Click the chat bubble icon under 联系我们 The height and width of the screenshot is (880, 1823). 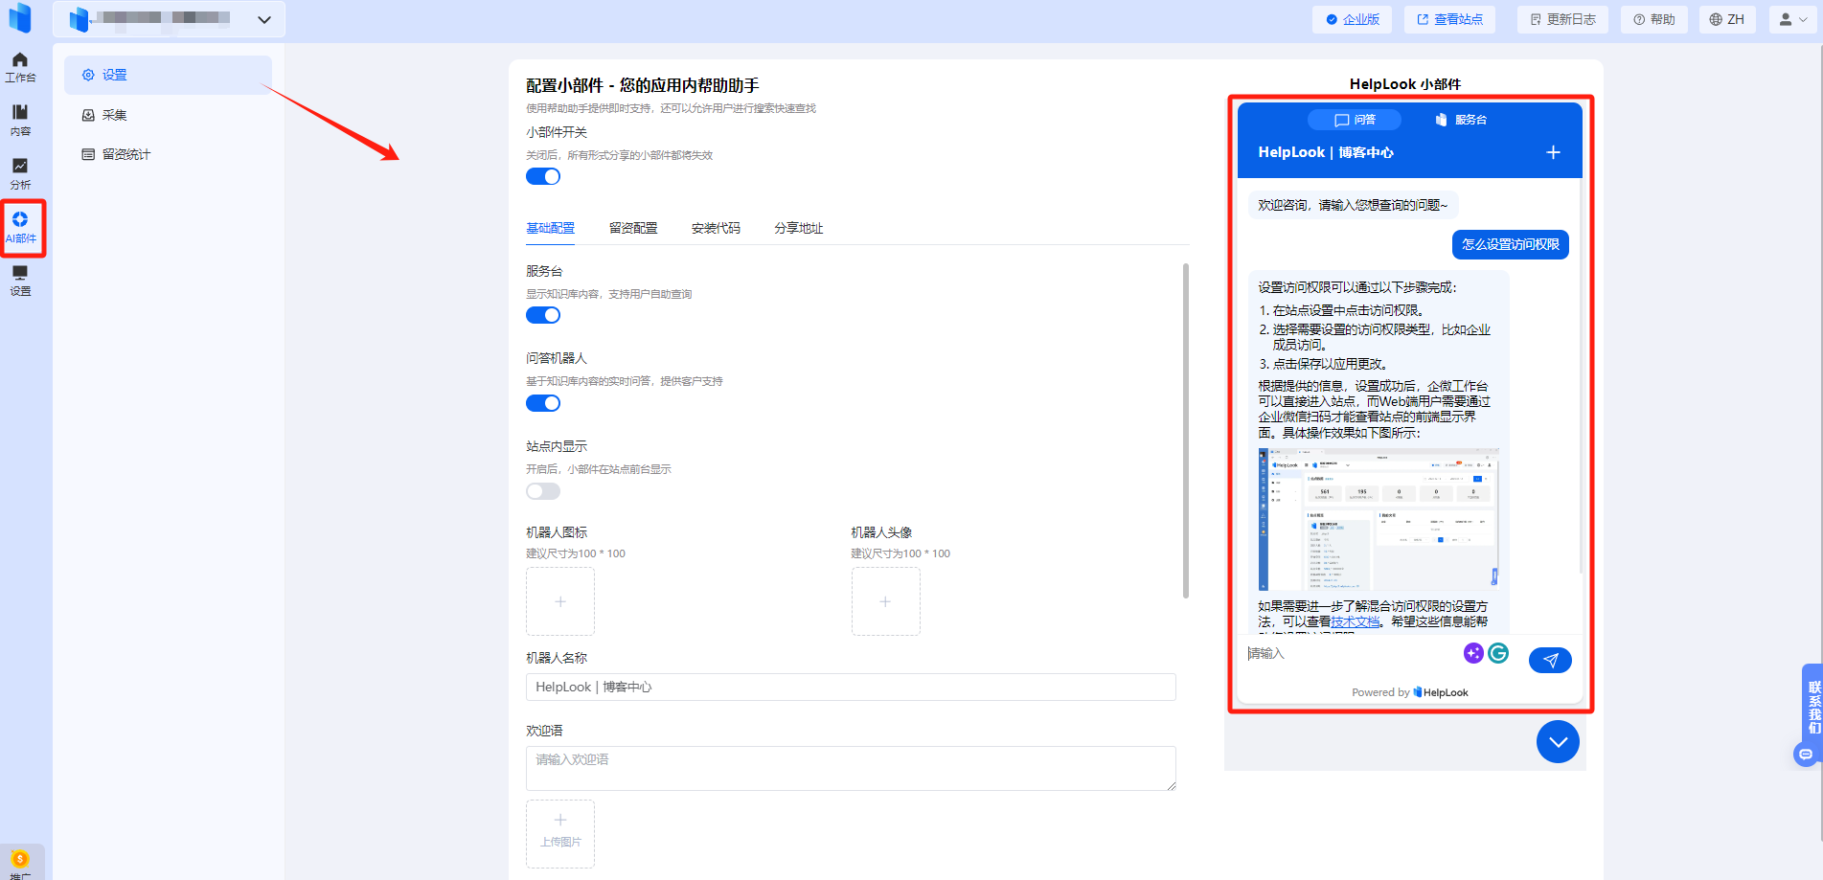pos(1806,755)
